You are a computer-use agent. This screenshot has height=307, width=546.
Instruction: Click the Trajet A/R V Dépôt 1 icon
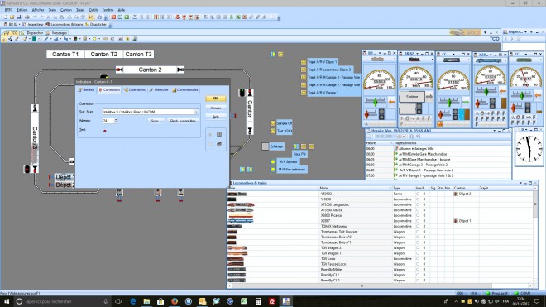[x=304, y=62]
